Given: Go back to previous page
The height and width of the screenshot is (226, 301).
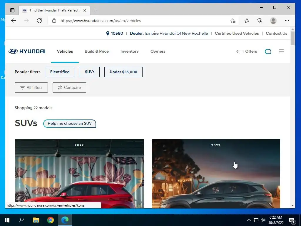Looking at the screenshot, I should click(14, 21).
